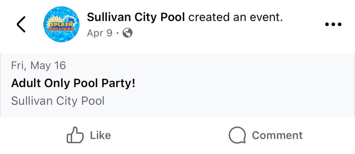This screenshot has height=154, width=355.
Task: Click the globe public audience icon
Action: coord(128,33)
